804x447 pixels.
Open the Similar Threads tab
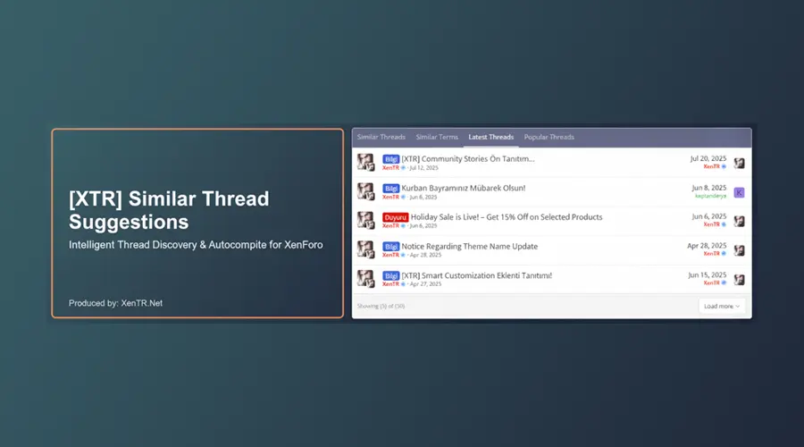click(381, 138)
